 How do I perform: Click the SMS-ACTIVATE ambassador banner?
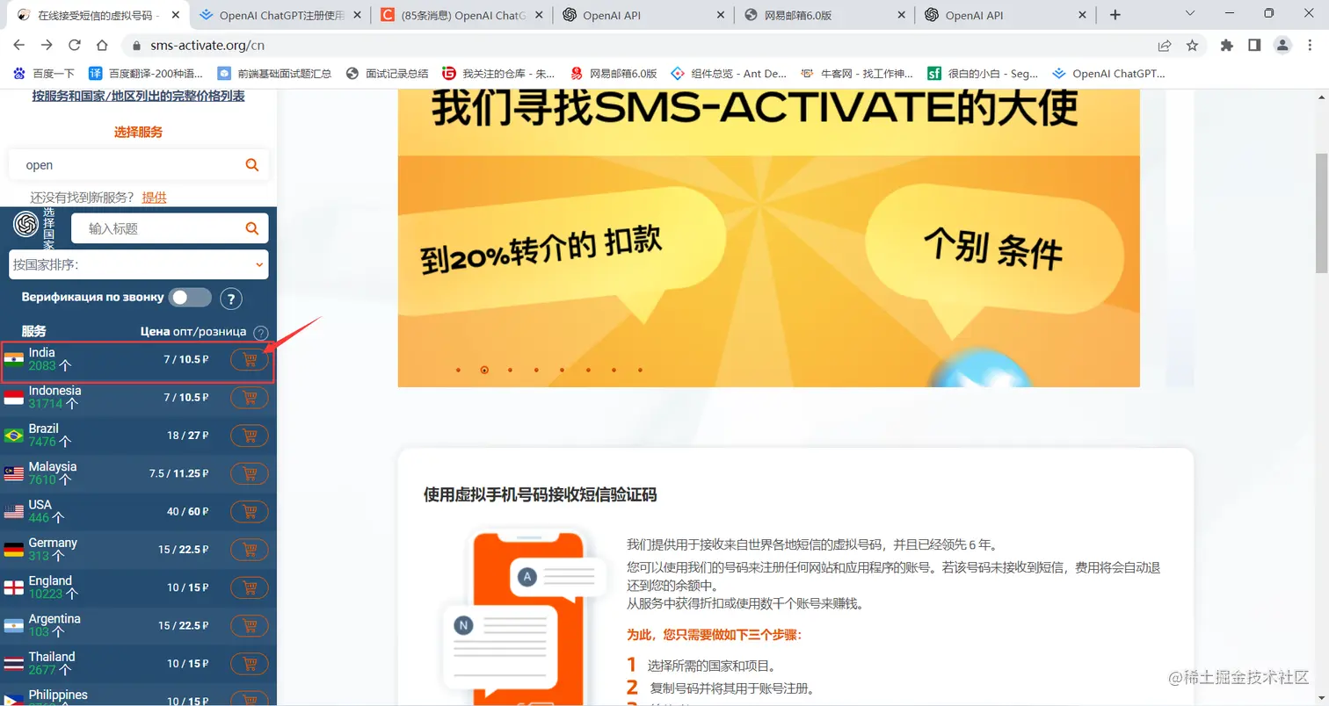point(768,237)
